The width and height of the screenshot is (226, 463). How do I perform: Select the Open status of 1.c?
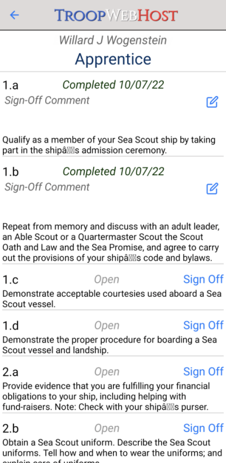(107, 279)
